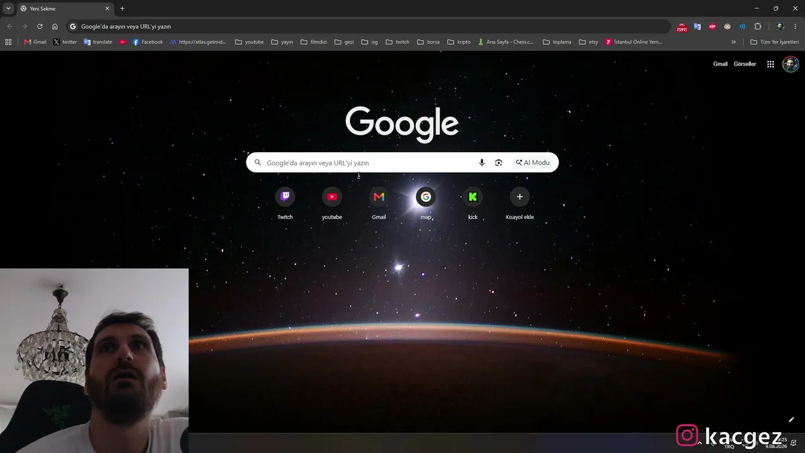Viewport: 805px width, 453px height.
Task: Expand the filmdizi bookmark folder
Action: coord(314,42)
